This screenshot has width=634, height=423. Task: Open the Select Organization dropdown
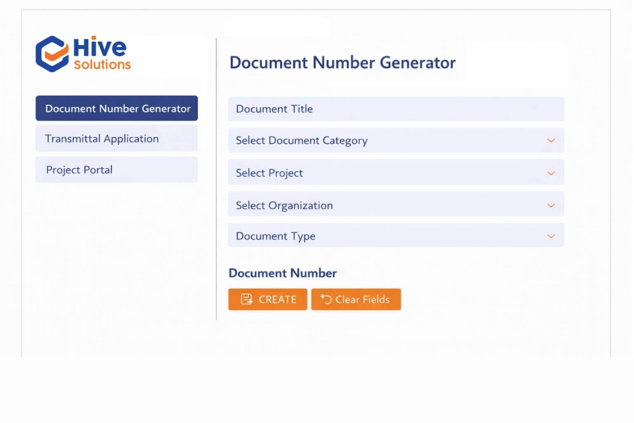click(395, 205)
